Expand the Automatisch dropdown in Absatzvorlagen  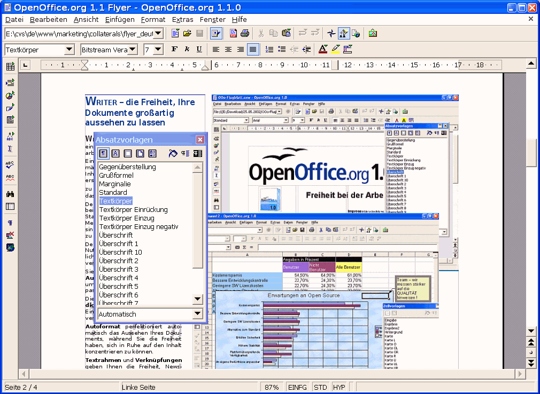click(197, 314)
